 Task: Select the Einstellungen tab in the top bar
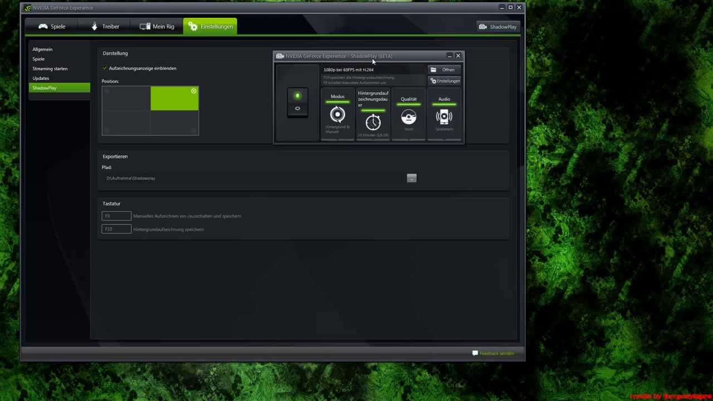210,26
